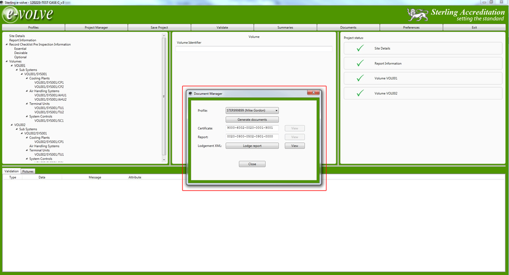Screen dimensions: 509x275
Task: Open the Profiles menu
Action: (33, 28)
